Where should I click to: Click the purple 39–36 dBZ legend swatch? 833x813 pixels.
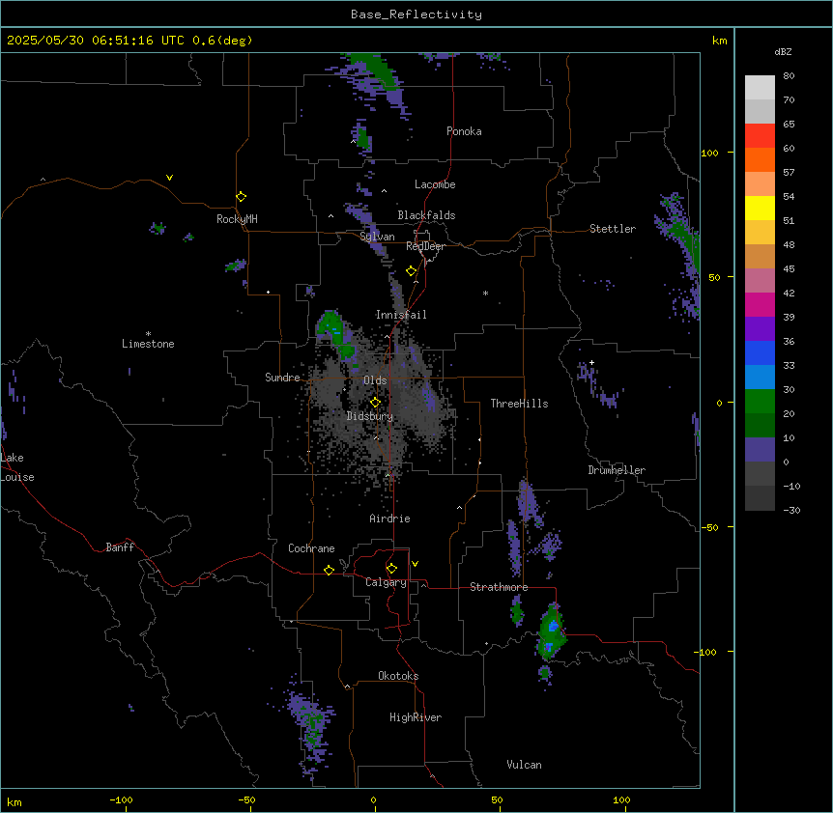coord(760,328)
